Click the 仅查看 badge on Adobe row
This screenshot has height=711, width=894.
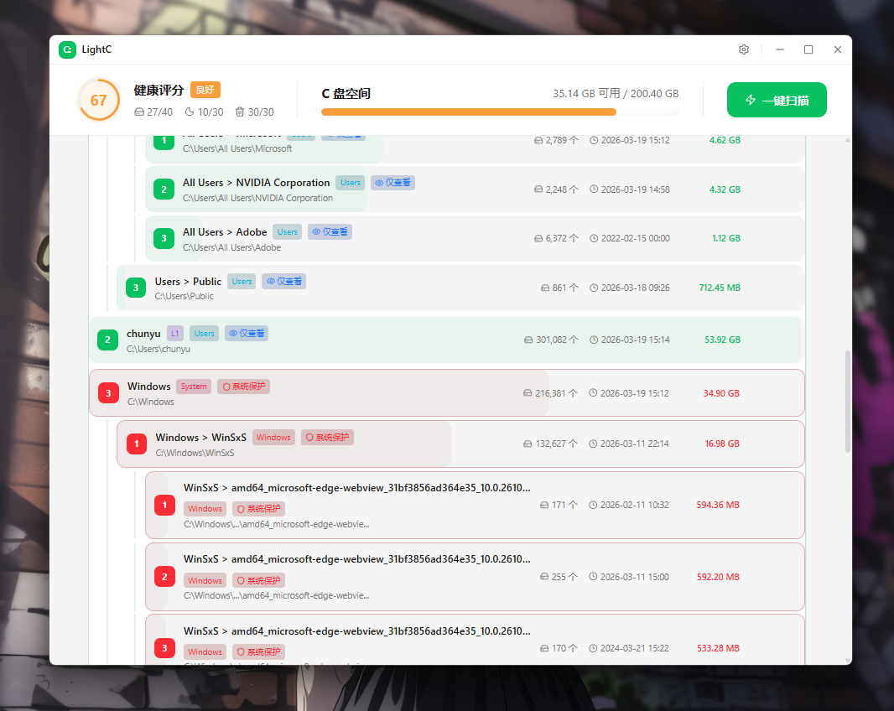coord(330,231)
